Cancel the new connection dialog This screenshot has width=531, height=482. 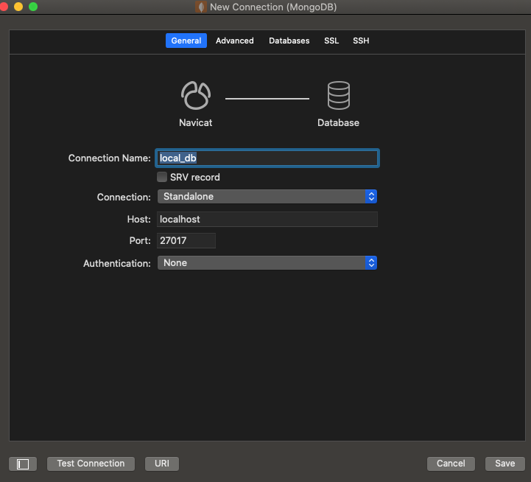click(x=450, y=464)
